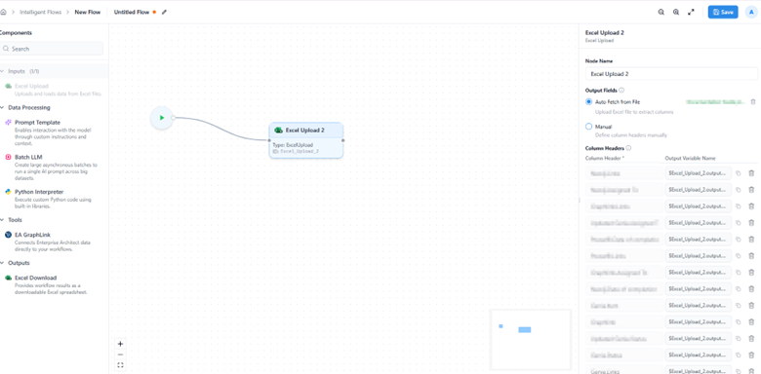Edit flow name with pencil icon
The height and width of the screenshot is (374, 761).
coord(164,12)
